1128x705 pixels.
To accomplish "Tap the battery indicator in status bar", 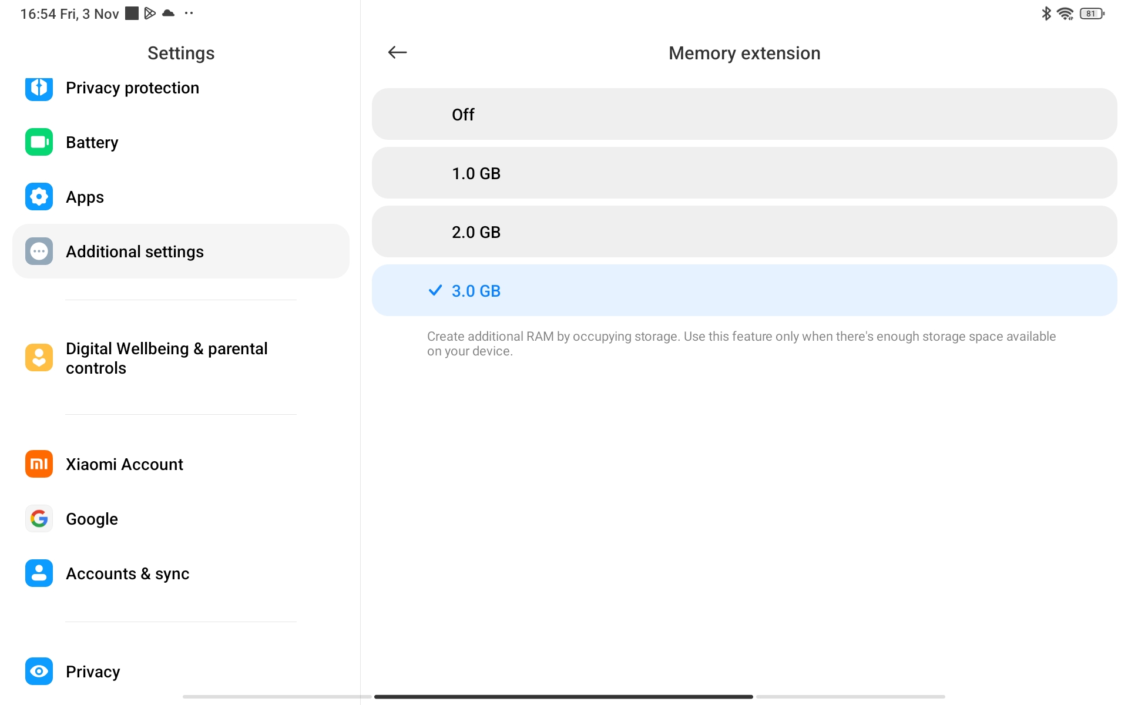I will (1092, 14).
